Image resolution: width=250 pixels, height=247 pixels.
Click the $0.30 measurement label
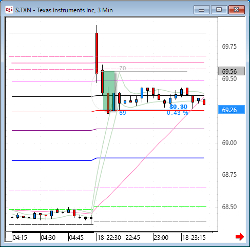(178, 107)
